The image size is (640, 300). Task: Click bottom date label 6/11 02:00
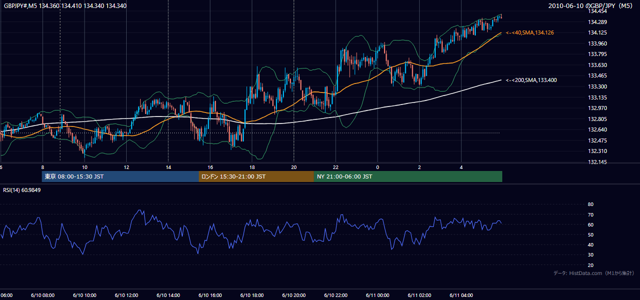click(419, 295)
